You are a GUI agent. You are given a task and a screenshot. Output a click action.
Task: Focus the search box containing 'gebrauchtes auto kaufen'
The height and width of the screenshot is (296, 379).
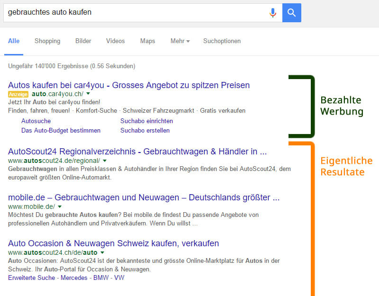[x=143, y=13]
